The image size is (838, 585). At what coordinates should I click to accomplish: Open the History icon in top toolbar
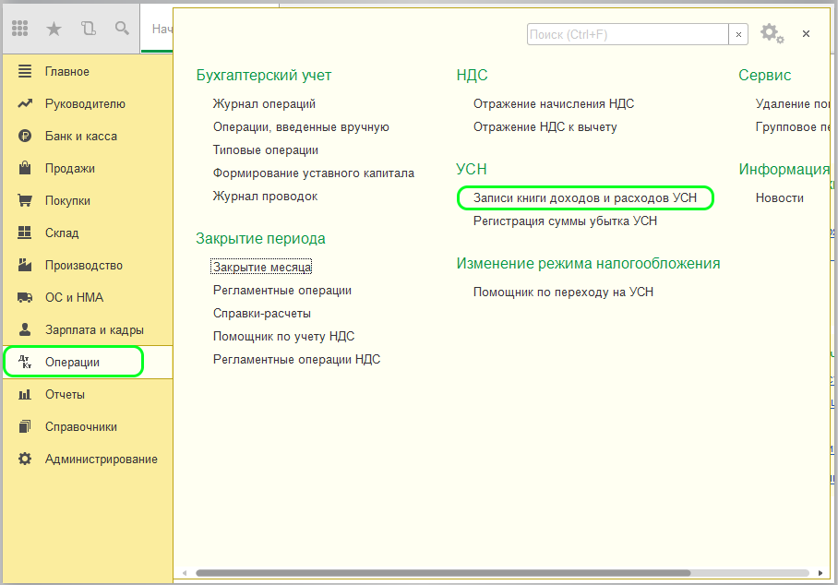click(88, 29)
